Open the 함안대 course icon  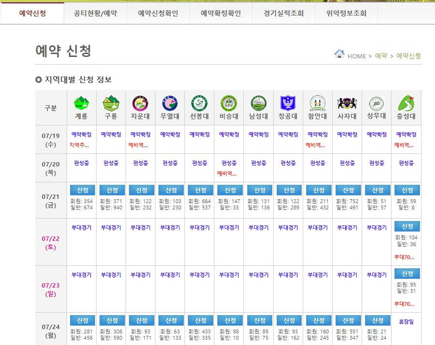pyautogui.click(x=318, y=102)
